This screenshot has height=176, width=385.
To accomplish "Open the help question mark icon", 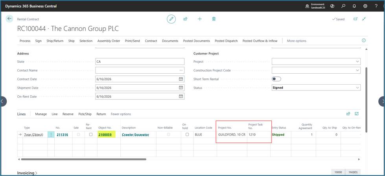I will tap(376, 6).
